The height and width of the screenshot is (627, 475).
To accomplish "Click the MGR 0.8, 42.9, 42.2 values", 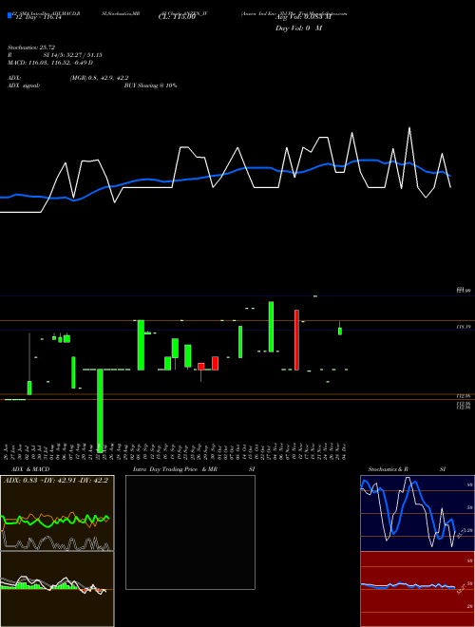I will (99, 78).
